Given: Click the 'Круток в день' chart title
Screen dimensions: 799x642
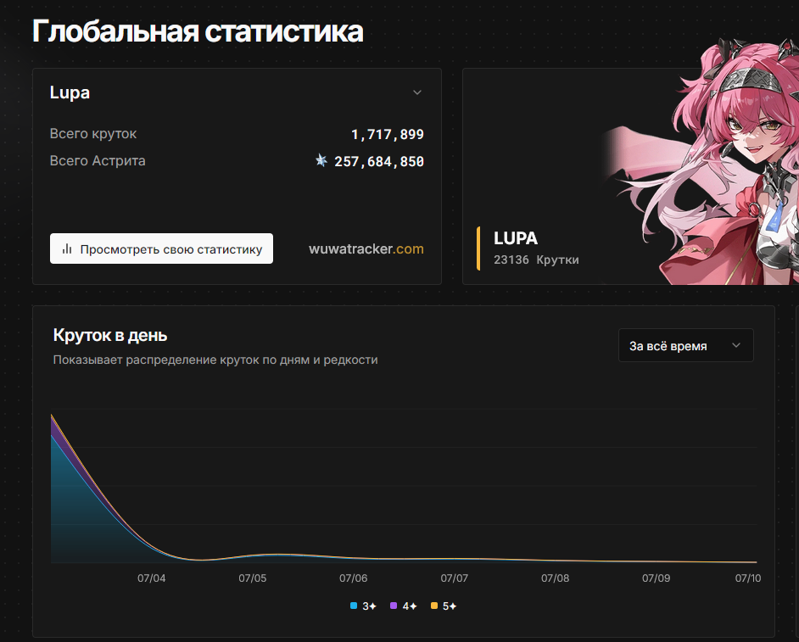Looking at the screenshot, I should pyautogui.click(x=110, y=335).
